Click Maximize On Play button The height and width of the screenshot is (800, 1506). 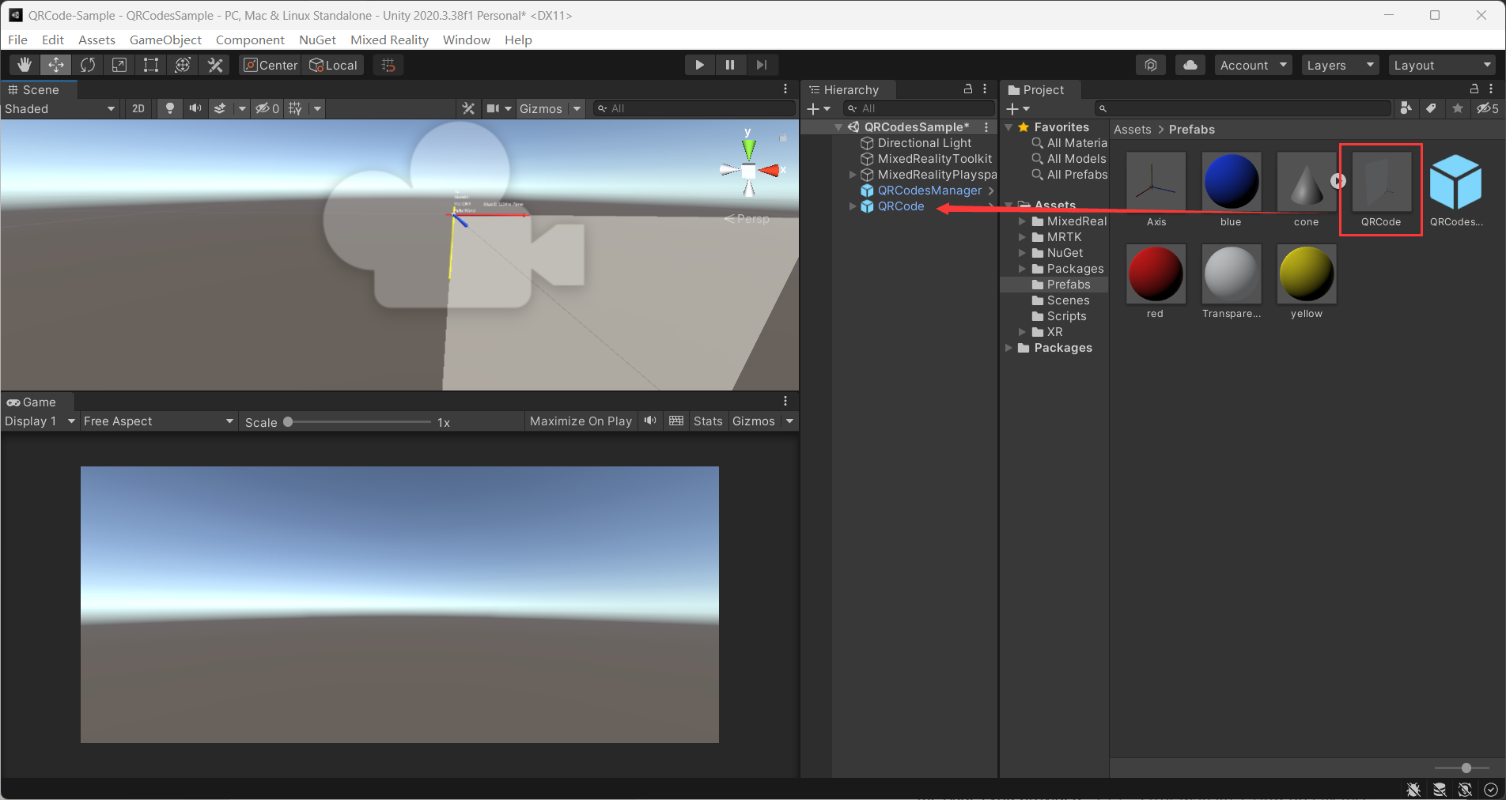581,421
